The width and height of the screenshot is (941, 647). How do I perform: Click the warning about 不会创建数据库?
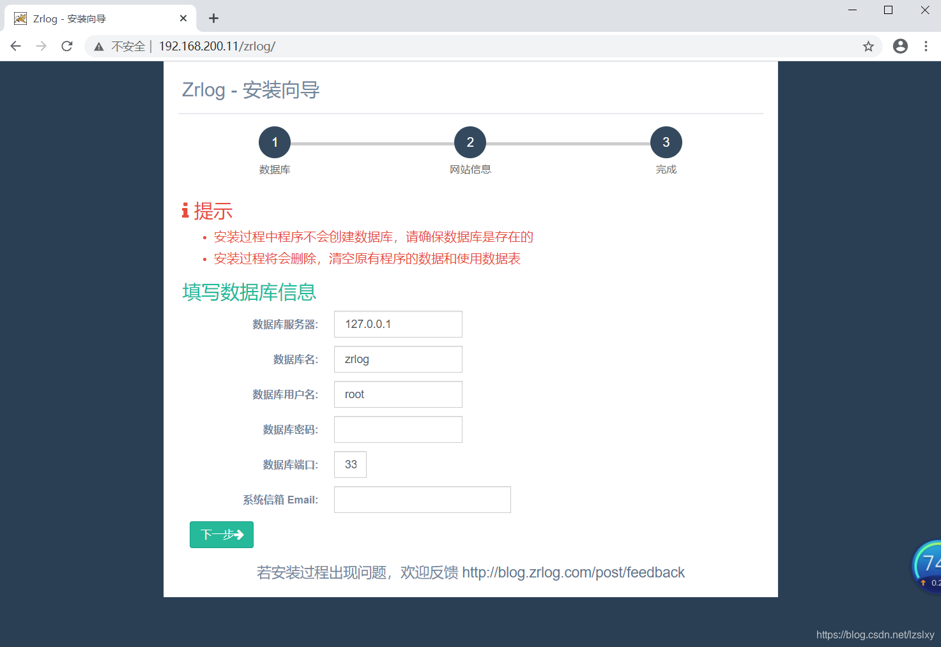(x=373, y=237)
